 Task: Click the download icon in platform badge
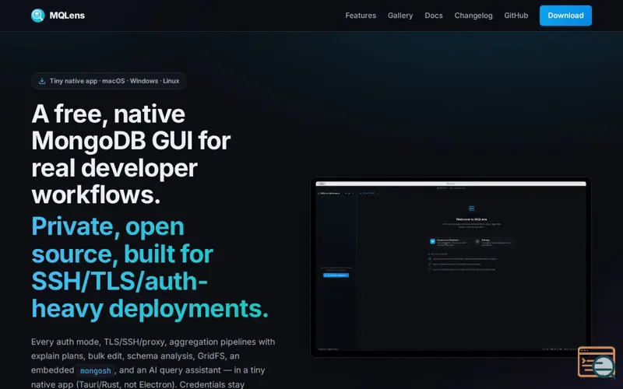pyautogui.click(x=42, y=81)
